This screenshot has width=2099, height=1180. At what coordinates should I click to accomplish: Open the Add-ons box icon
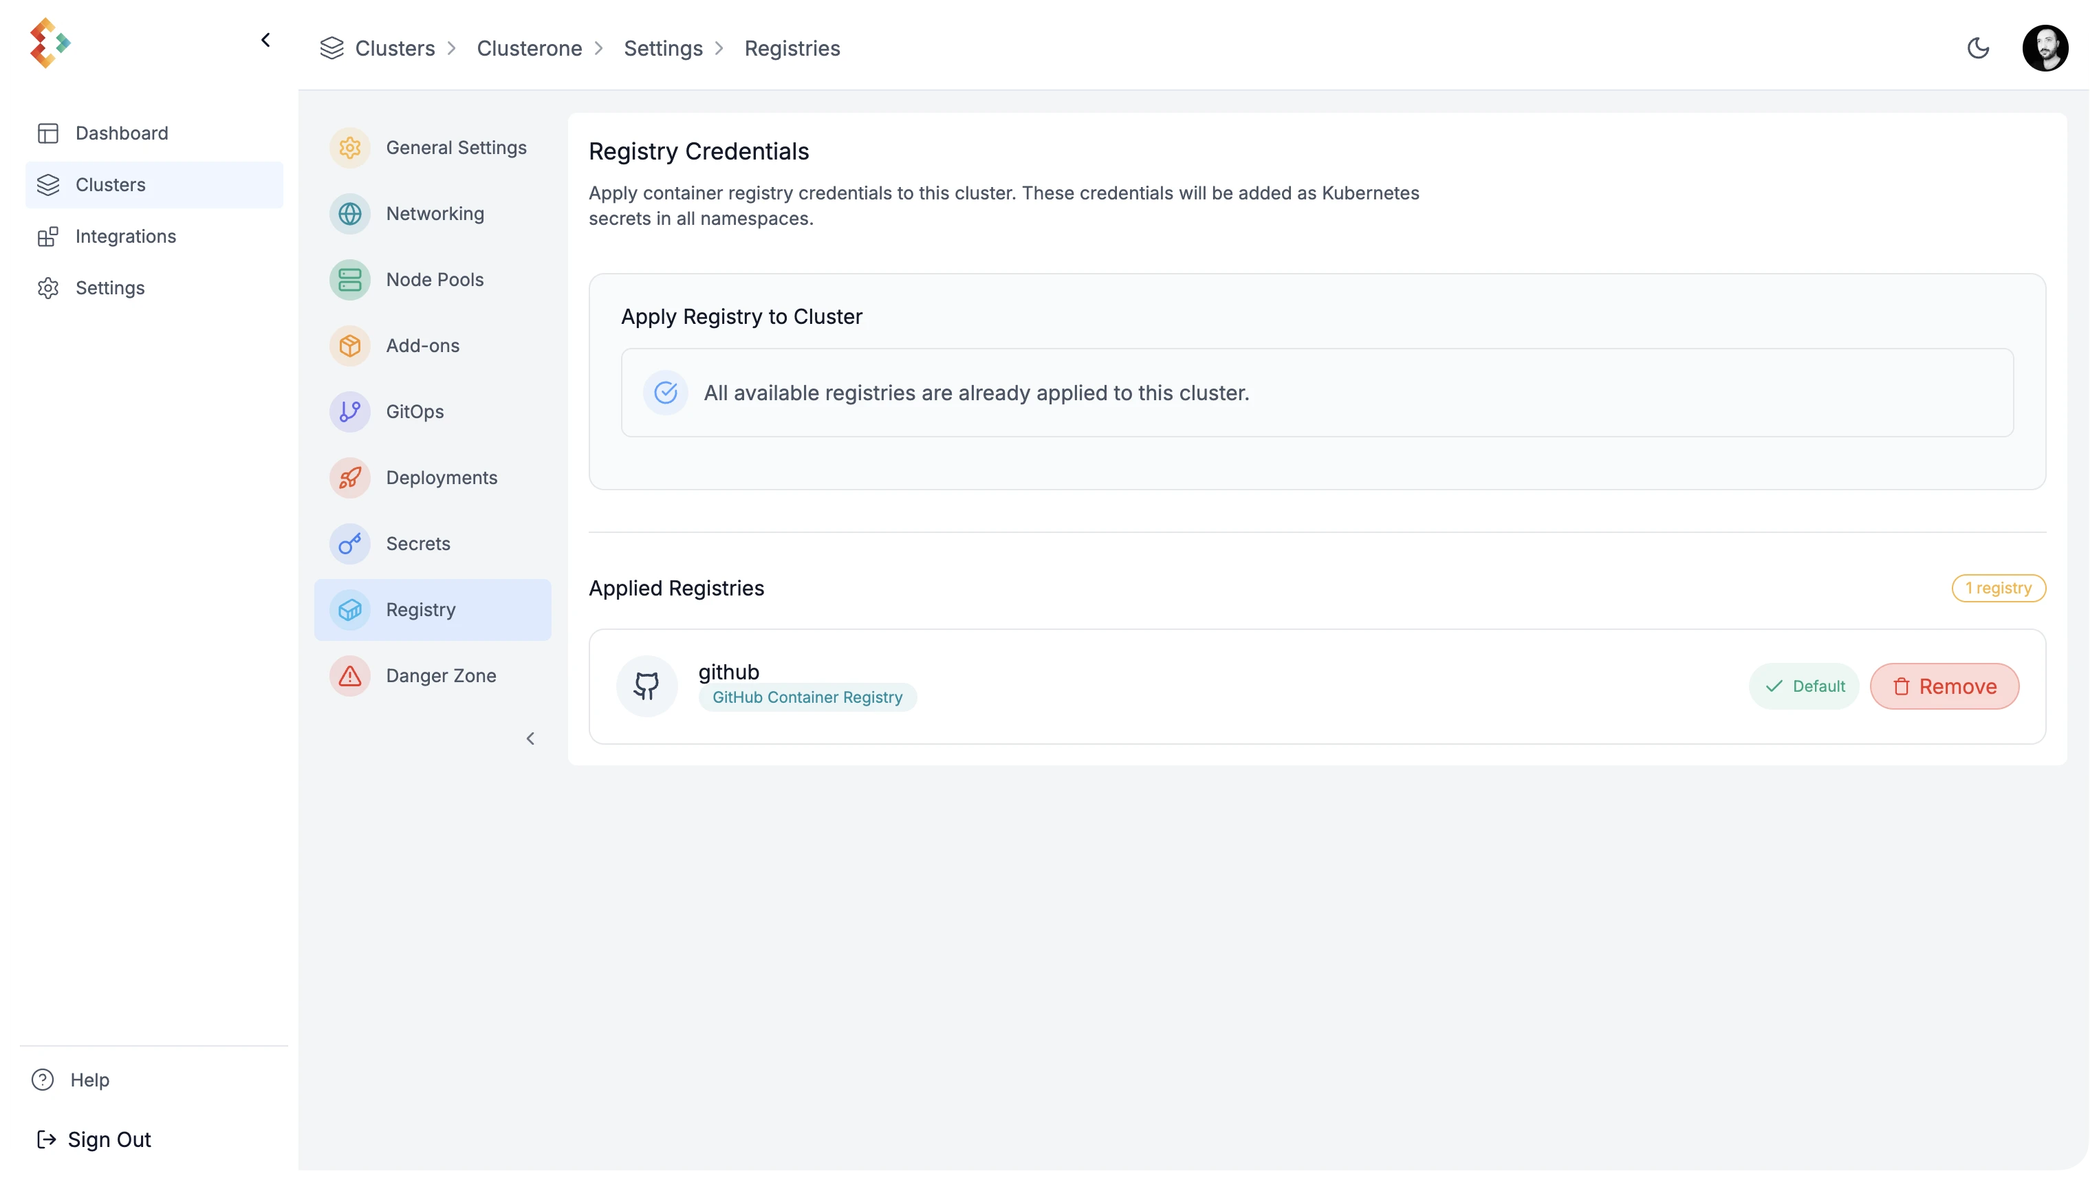(349, 345)
